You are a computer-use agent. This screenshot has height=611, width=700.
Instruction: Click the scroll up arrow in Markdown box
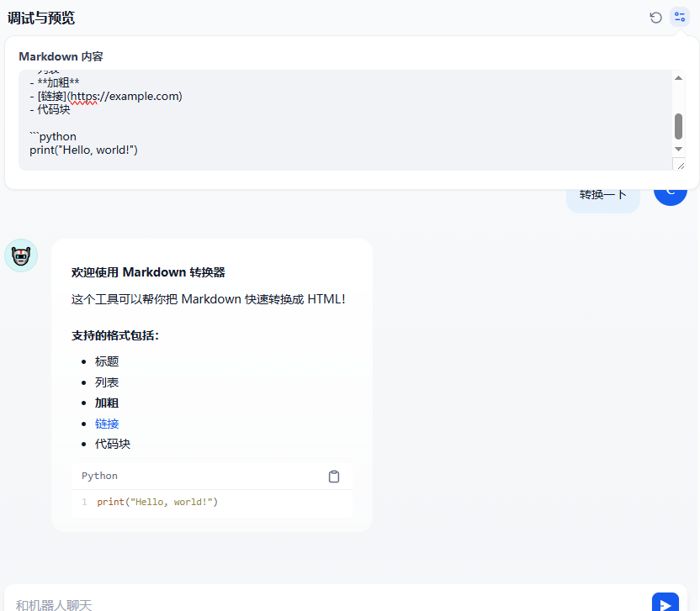(679, 78)
